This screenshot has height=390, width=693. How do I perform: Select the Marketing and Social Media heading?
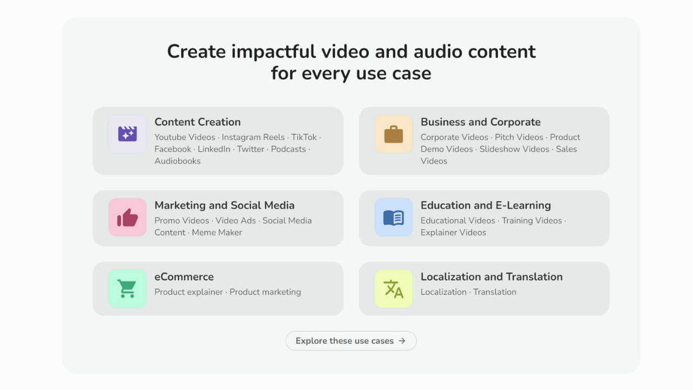point(225,205)
